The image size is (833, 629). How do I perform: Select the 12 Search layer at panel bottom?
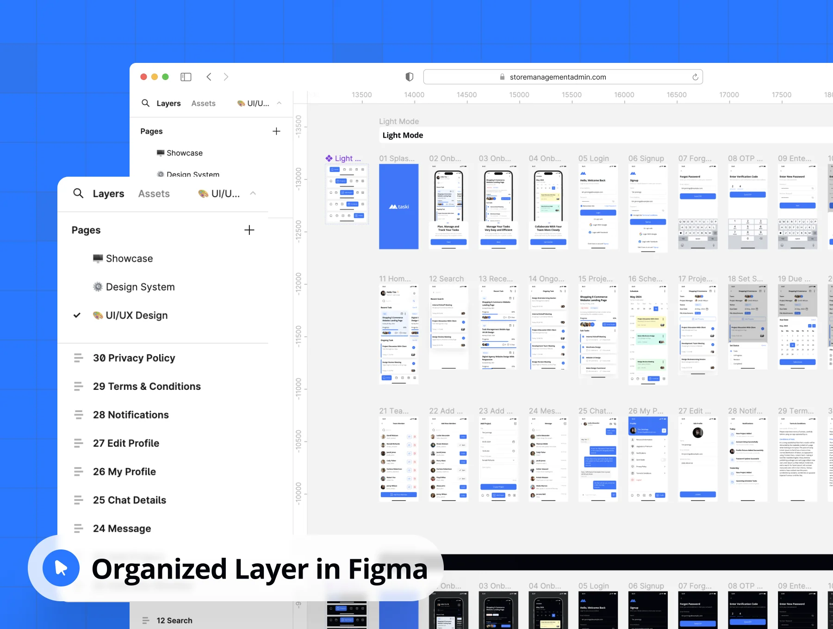click(x=174, y=621)
